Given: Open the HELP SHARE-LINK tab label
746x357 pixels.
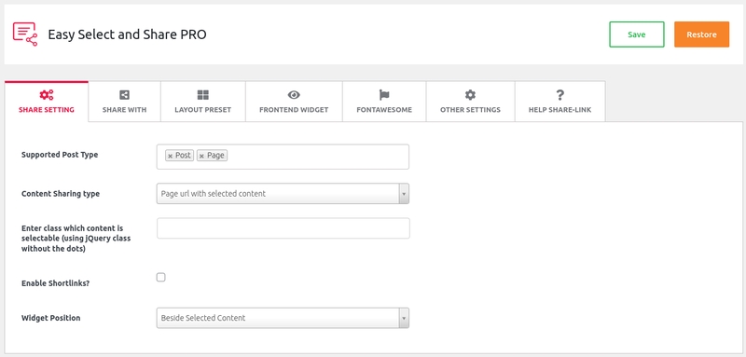Looking at the screenshot, I should click(x=560, y=110).
